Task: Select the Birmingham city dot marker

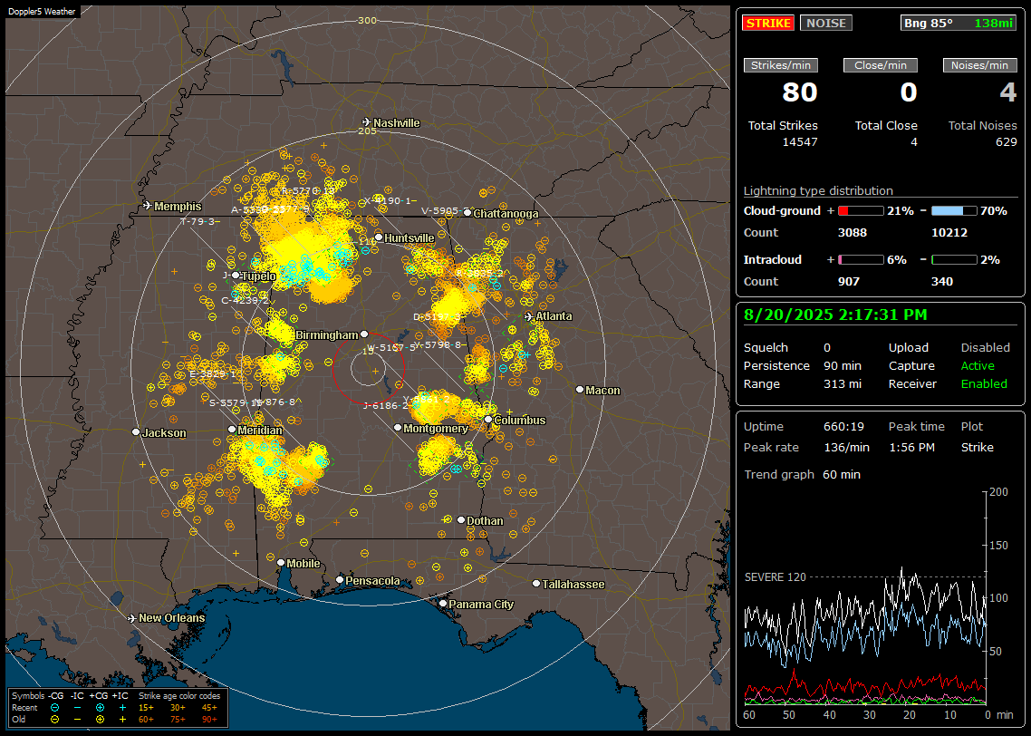Action: (x=364, y=334)
